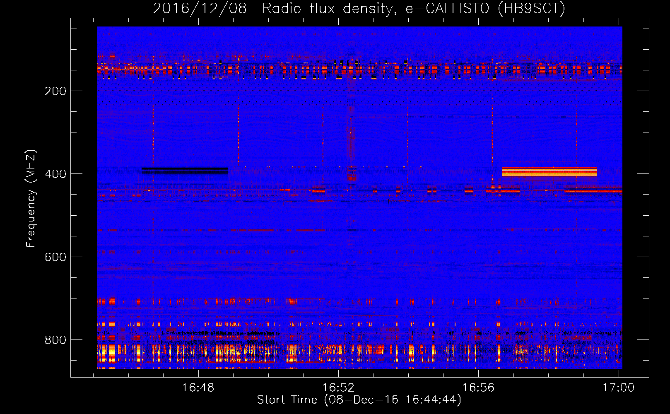
Task: Click the '17:00' time tick label
Action: pyautogui.click(x=618, y=388)
